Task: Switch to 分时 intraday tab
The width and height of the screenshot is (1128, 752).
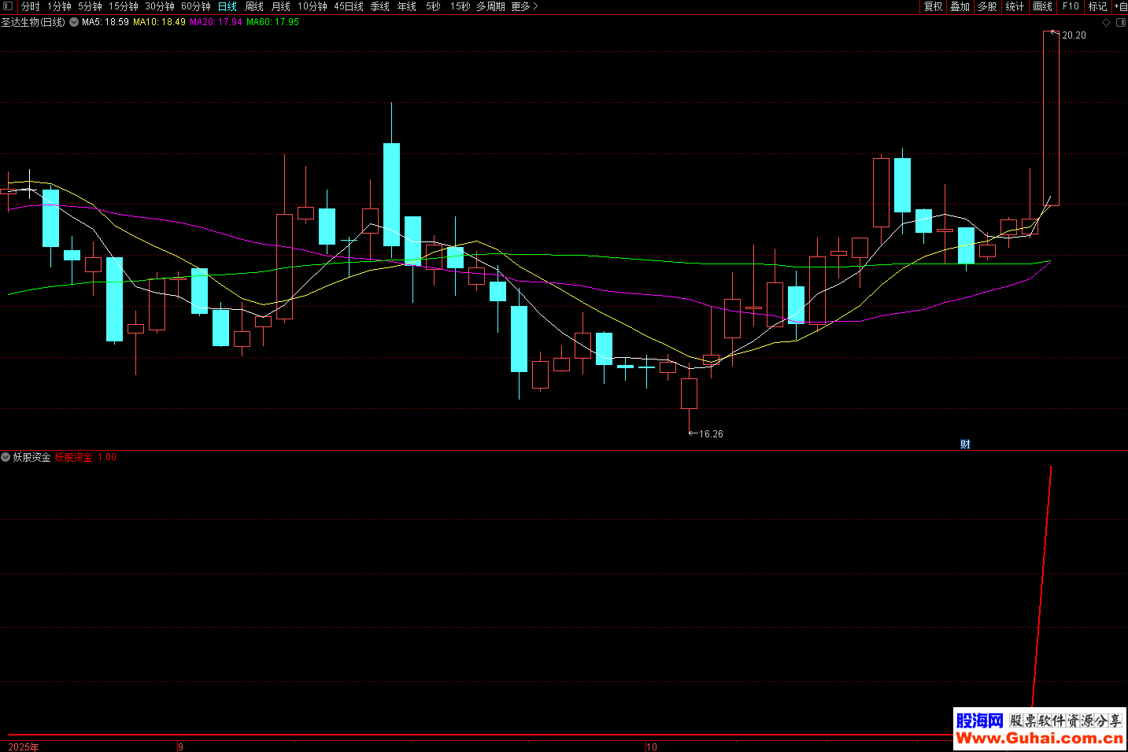Action: [x=30, y=6]
